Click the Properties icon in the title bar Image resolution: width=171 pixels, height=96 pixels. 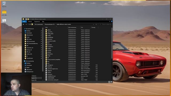click(x=26, y=19)
